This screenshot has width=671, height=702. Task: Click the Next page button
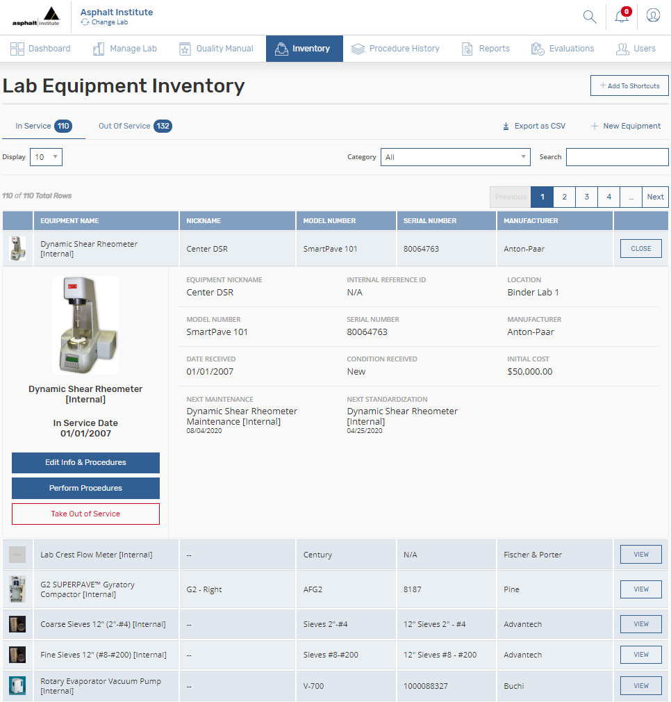tap(655, 197)
